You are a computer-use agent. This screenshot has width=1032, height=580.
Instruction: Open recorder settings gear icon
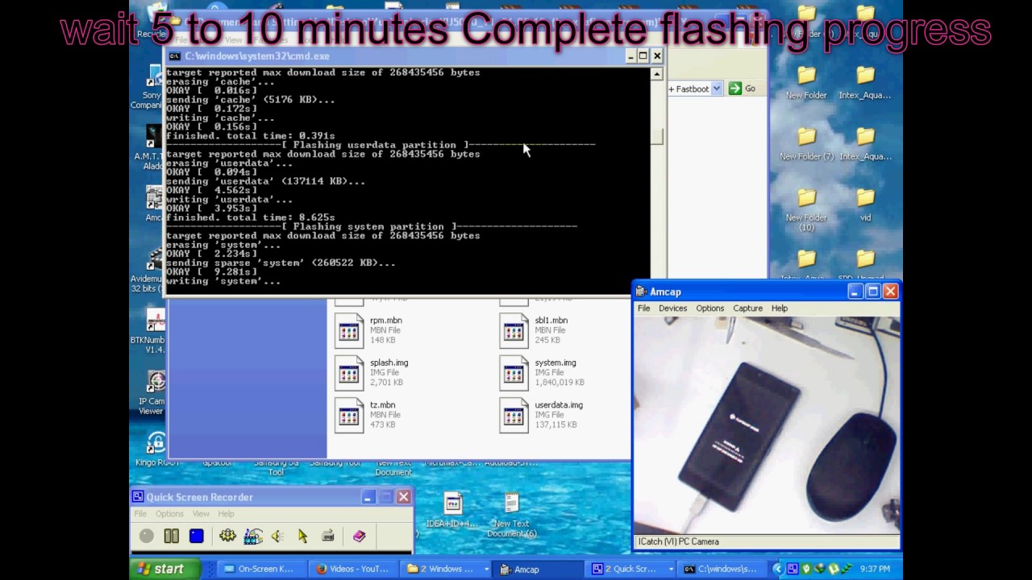click(227, 536)
